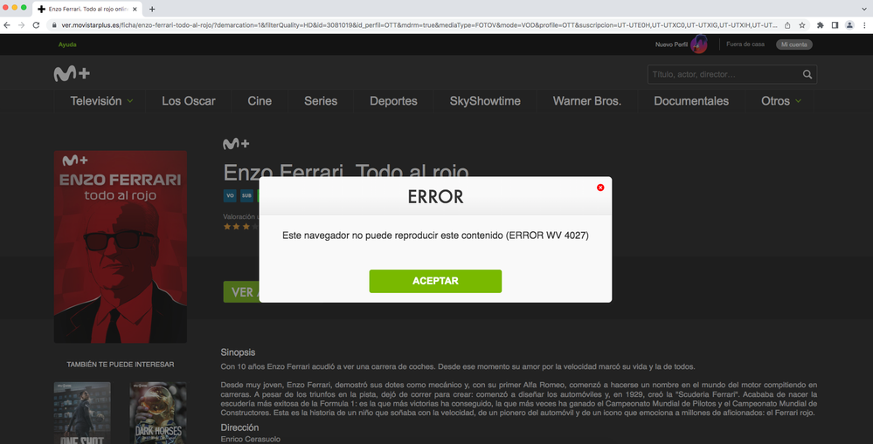Open the Chrome profile avatar
Viewport: 873px width, 444px height.
[849, 25]
